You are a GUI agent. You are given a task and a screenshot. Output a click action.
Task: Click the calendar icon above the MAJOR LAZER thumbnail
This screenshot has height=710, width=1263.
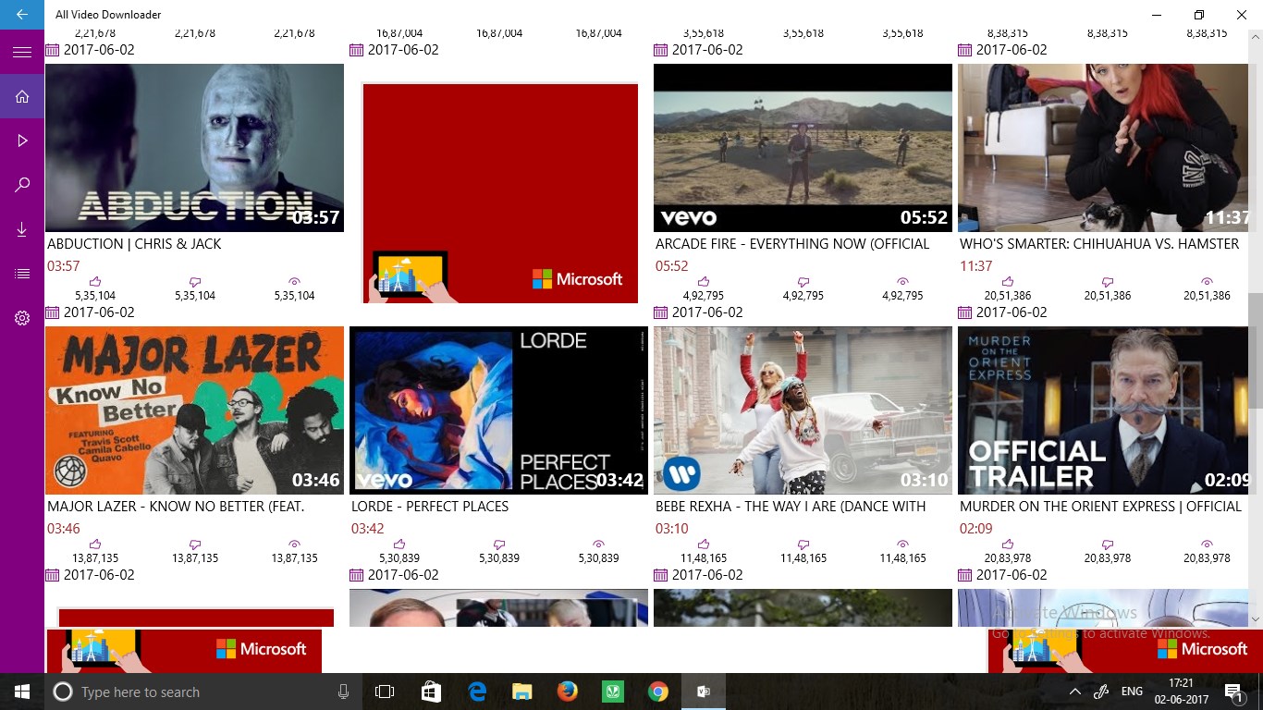pyautogui.click(x=52, y=312)
